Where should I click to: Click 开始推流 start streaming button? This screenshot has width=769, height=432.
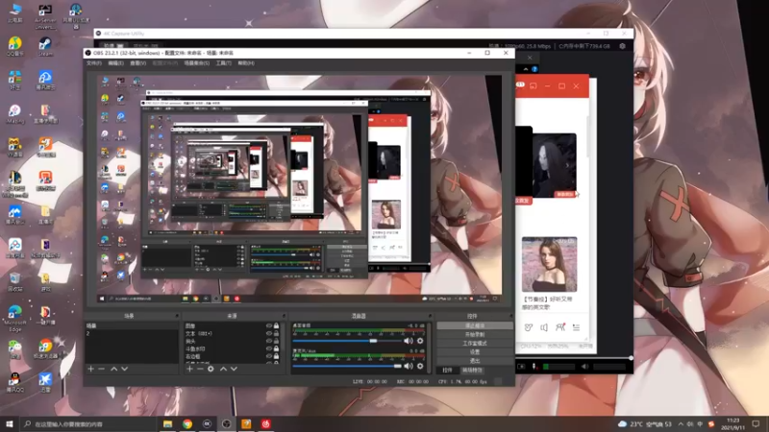point(475,325)
